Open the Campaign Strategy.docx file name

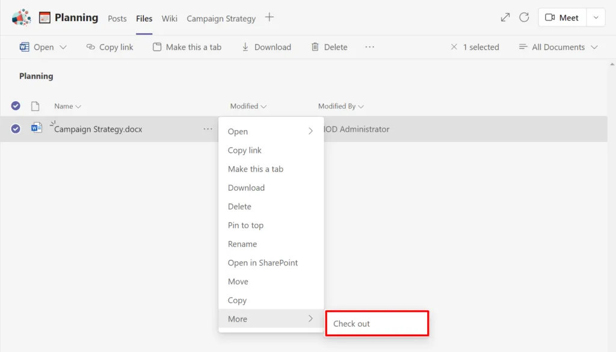click(x=98, y=129)
